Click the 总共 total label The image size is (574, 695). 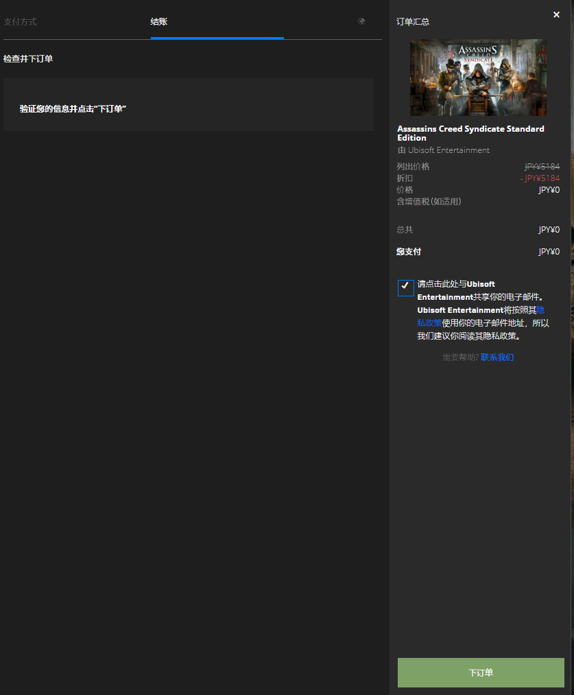point(405,230)
